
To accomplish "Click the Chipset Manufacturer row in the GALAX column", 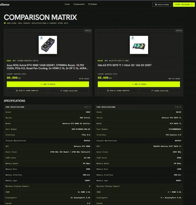I will [139, 141].
